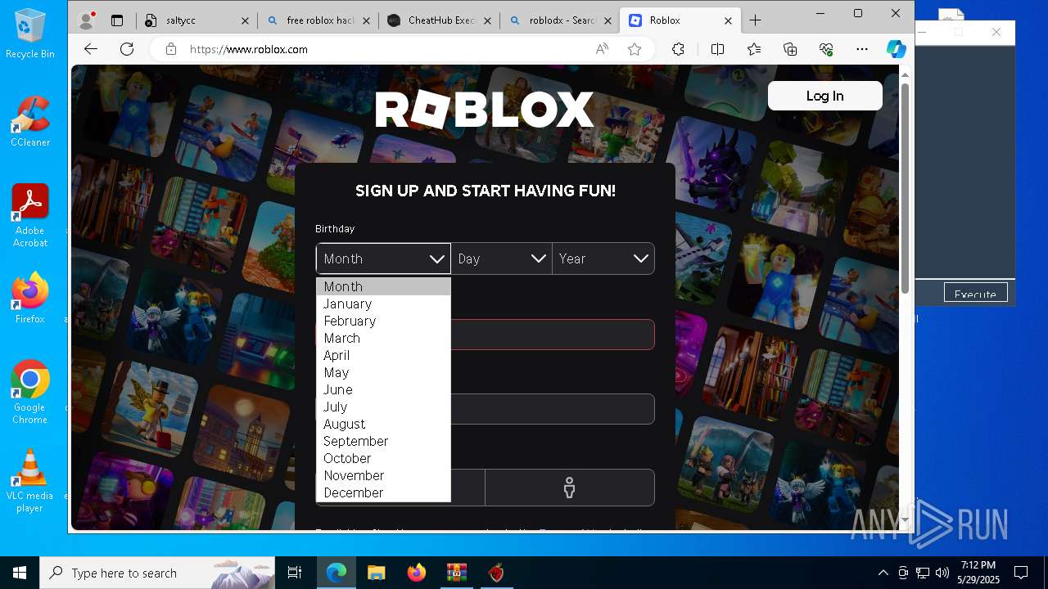Choose August from month list

pos(383,424)
